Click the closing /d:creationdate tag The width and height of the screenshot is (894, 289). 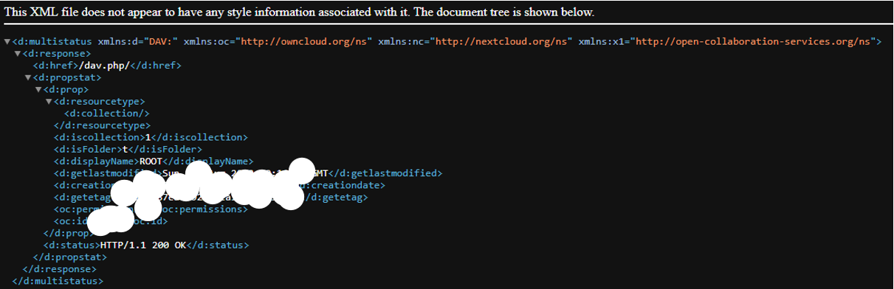(x=341, y=185)
